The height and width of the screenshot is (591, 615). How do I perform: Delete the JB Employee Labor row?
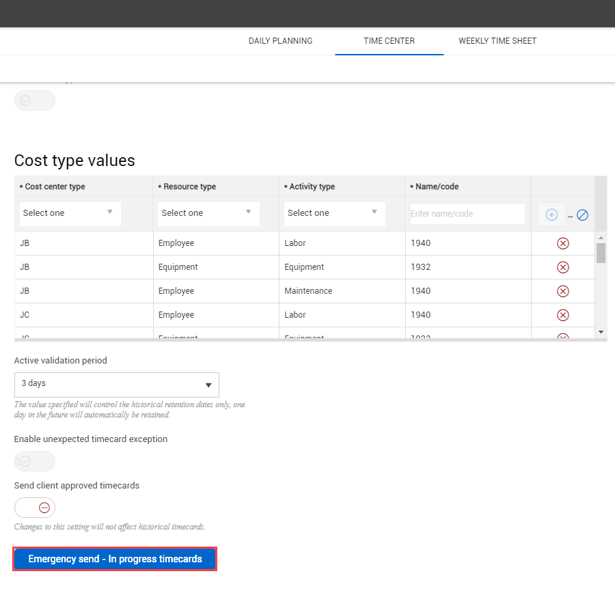pos(563,243)
